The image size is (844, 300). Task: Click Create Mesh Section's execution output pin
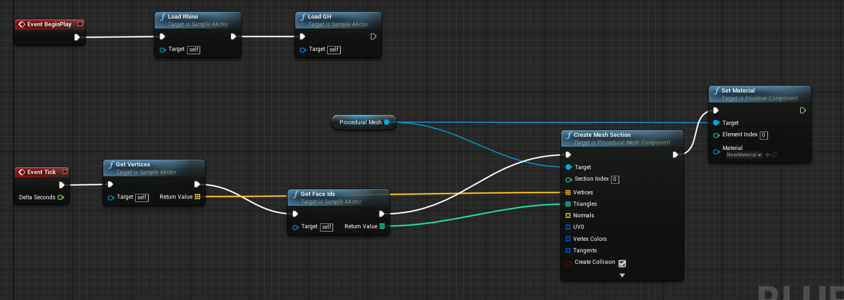[676, 155]
